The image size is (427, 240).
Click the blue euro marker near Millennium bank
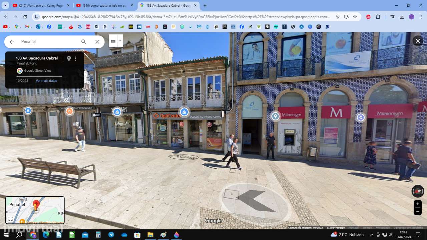click(361, 117)
